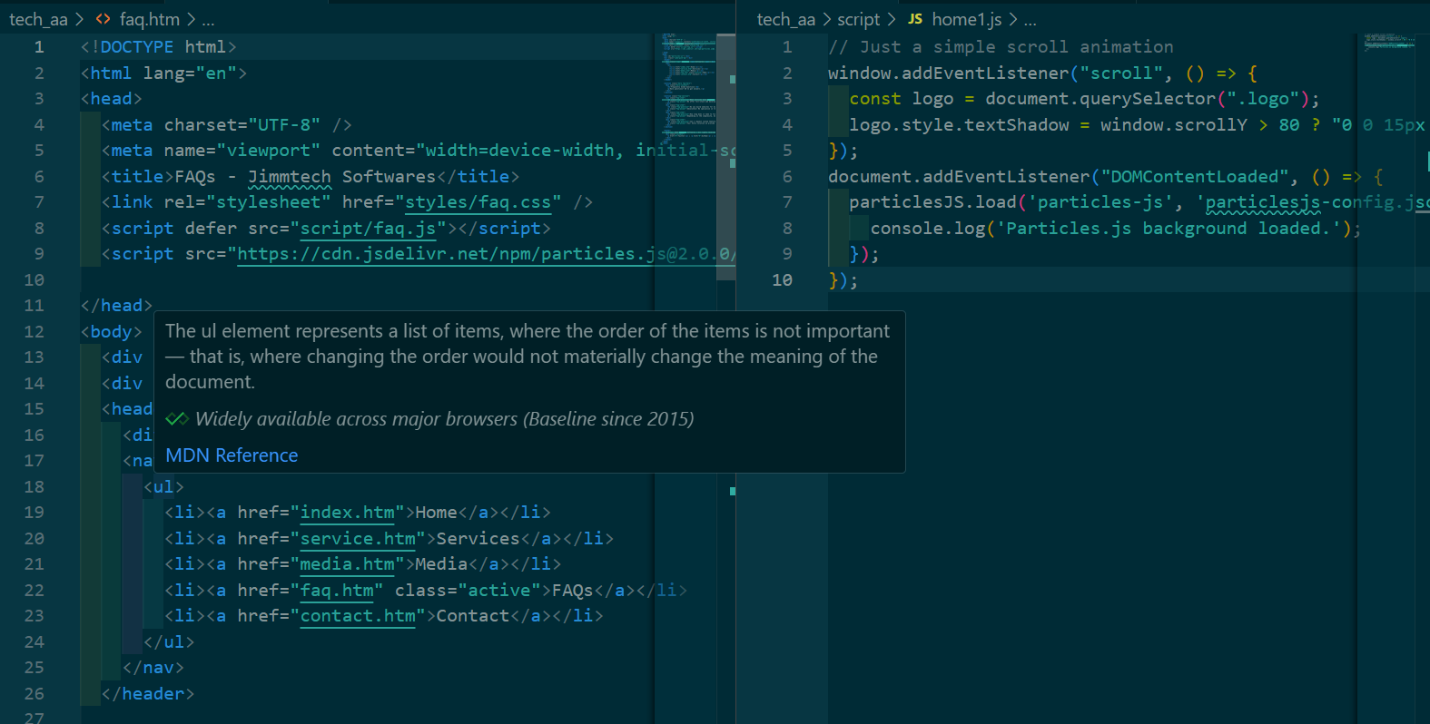Open the jsdelivr particles.js CDN link
The width and height of the screenshot is (1430, 724).
485,254
